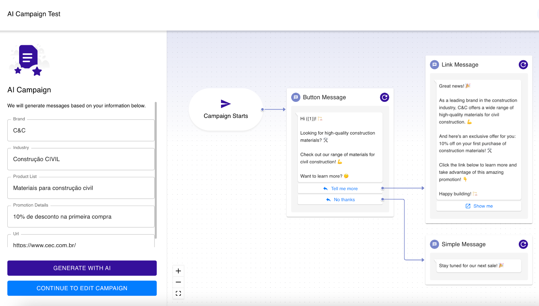The image size is (539, 306).
Task: Select the Campaign Starts node
Action: click(226, 109)
